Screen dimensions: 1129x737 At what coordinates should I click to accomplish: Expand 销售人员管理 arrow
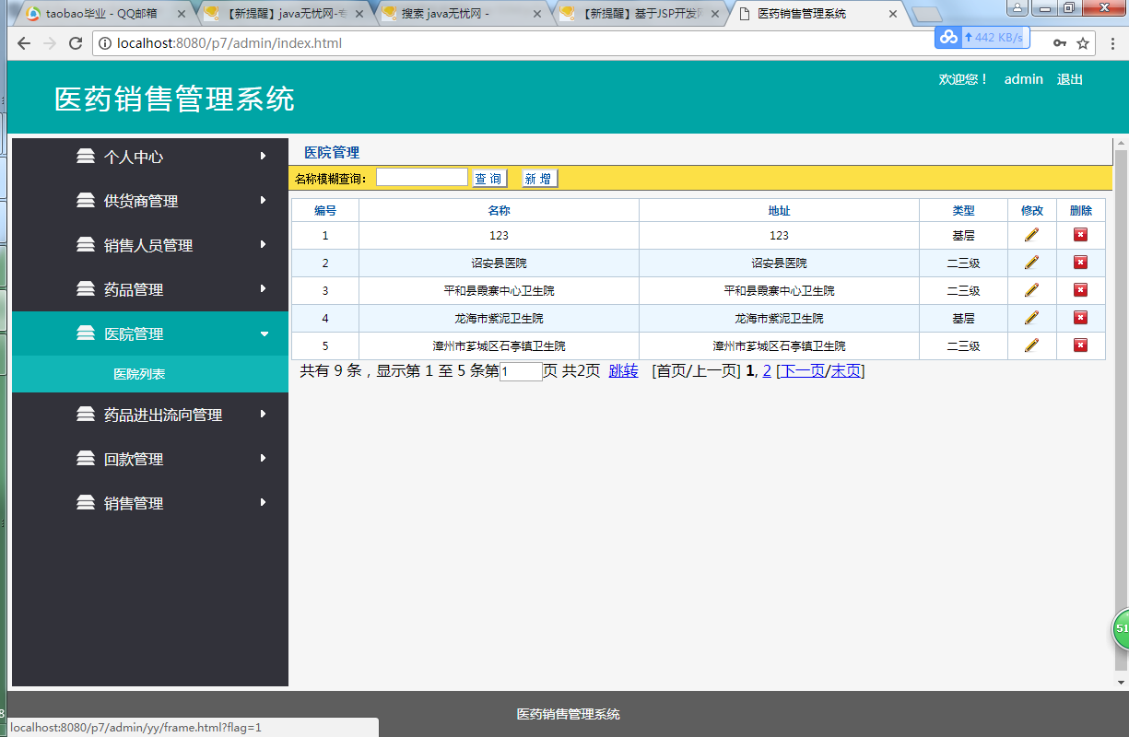click(x=264, y=244)
